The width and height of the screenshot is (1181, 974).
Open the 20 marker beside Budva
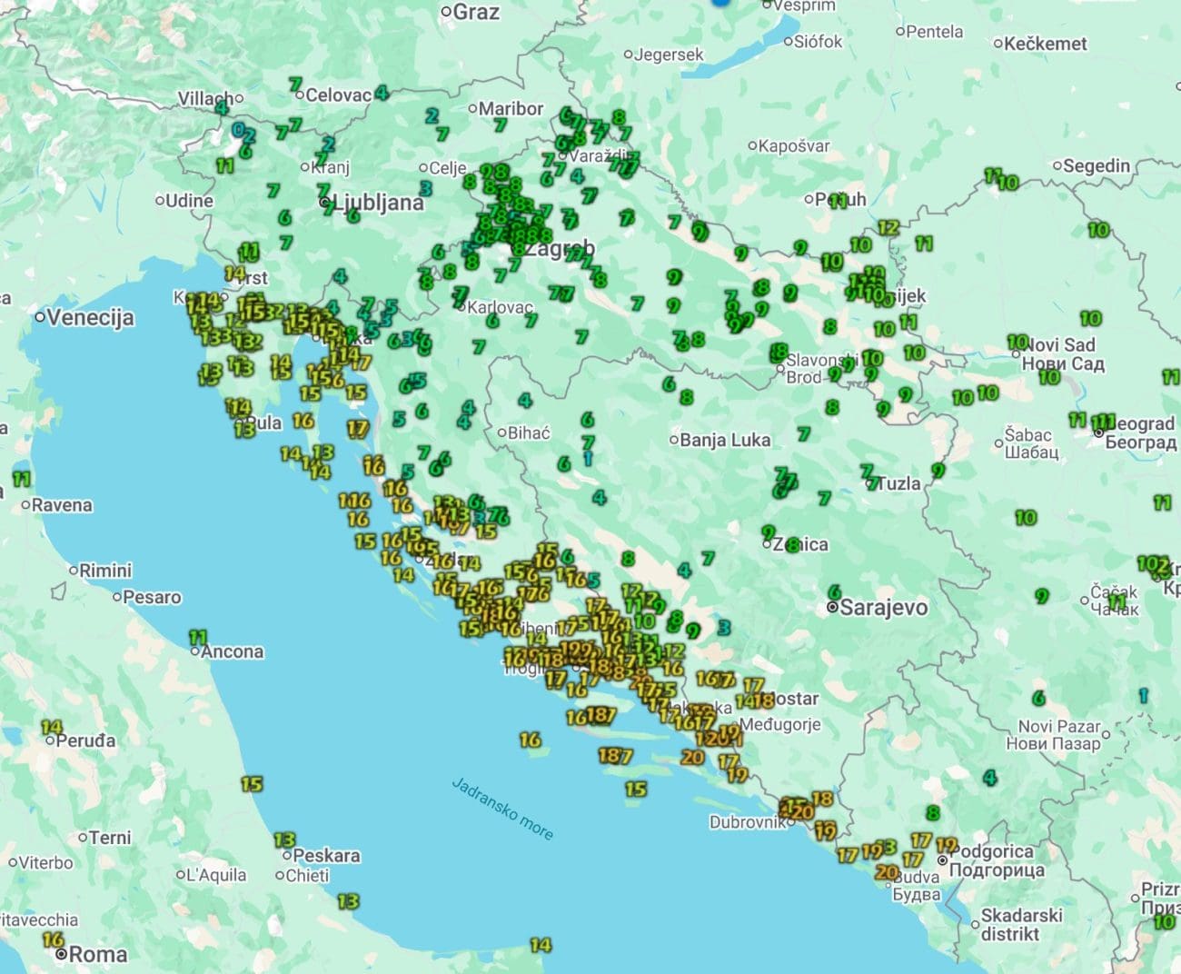pos(887,872)
